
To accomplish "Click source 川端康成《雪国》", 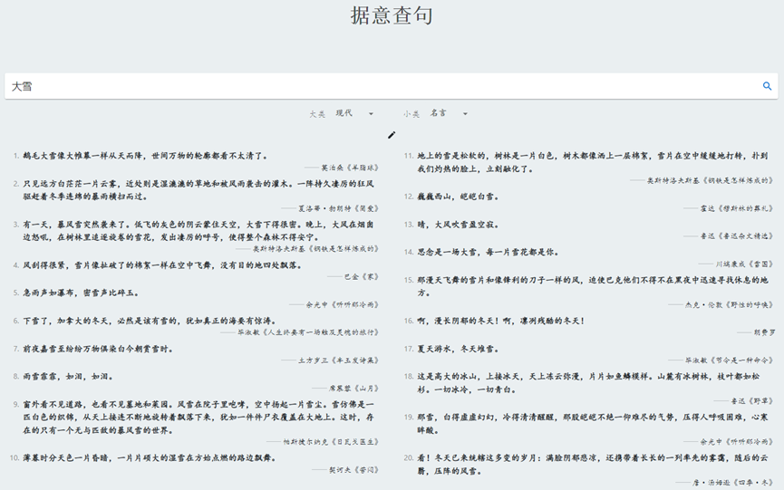I will click(744, 264).
